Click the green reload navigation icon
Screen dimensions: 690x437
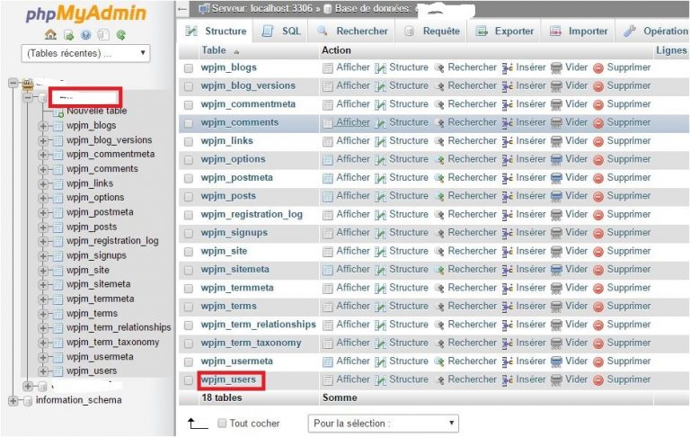click(x=121, y=35)
